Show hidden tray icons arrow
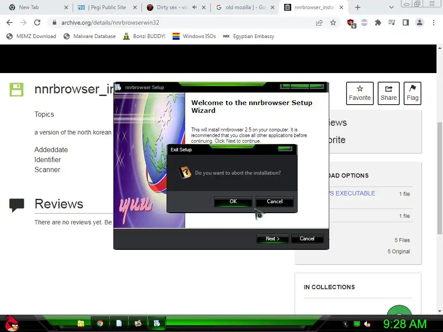Screen dimensions: 443x332 pyautogui.click(x=346, y=324)
